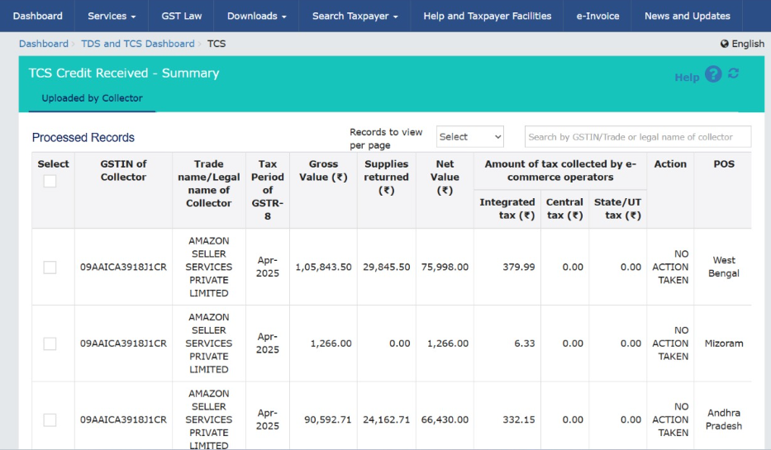Expand the Downloads menu
This screenshot has width=771, height=450.
pyautogui.click(x=256, y=16)
